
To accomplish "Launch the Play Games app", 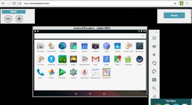I will [62, 72].
